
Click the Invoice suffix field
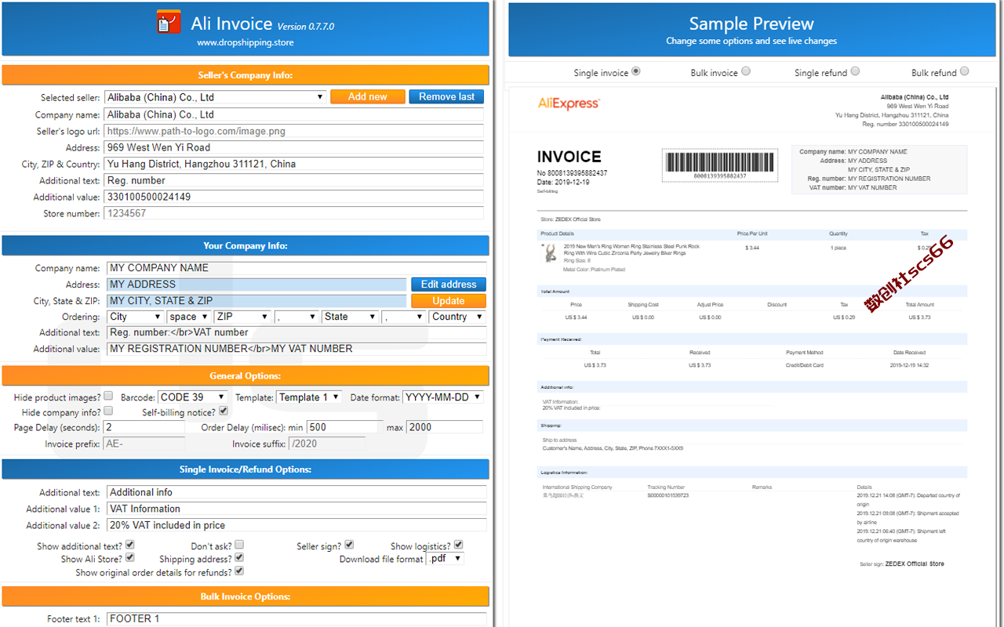coord(327,444)
